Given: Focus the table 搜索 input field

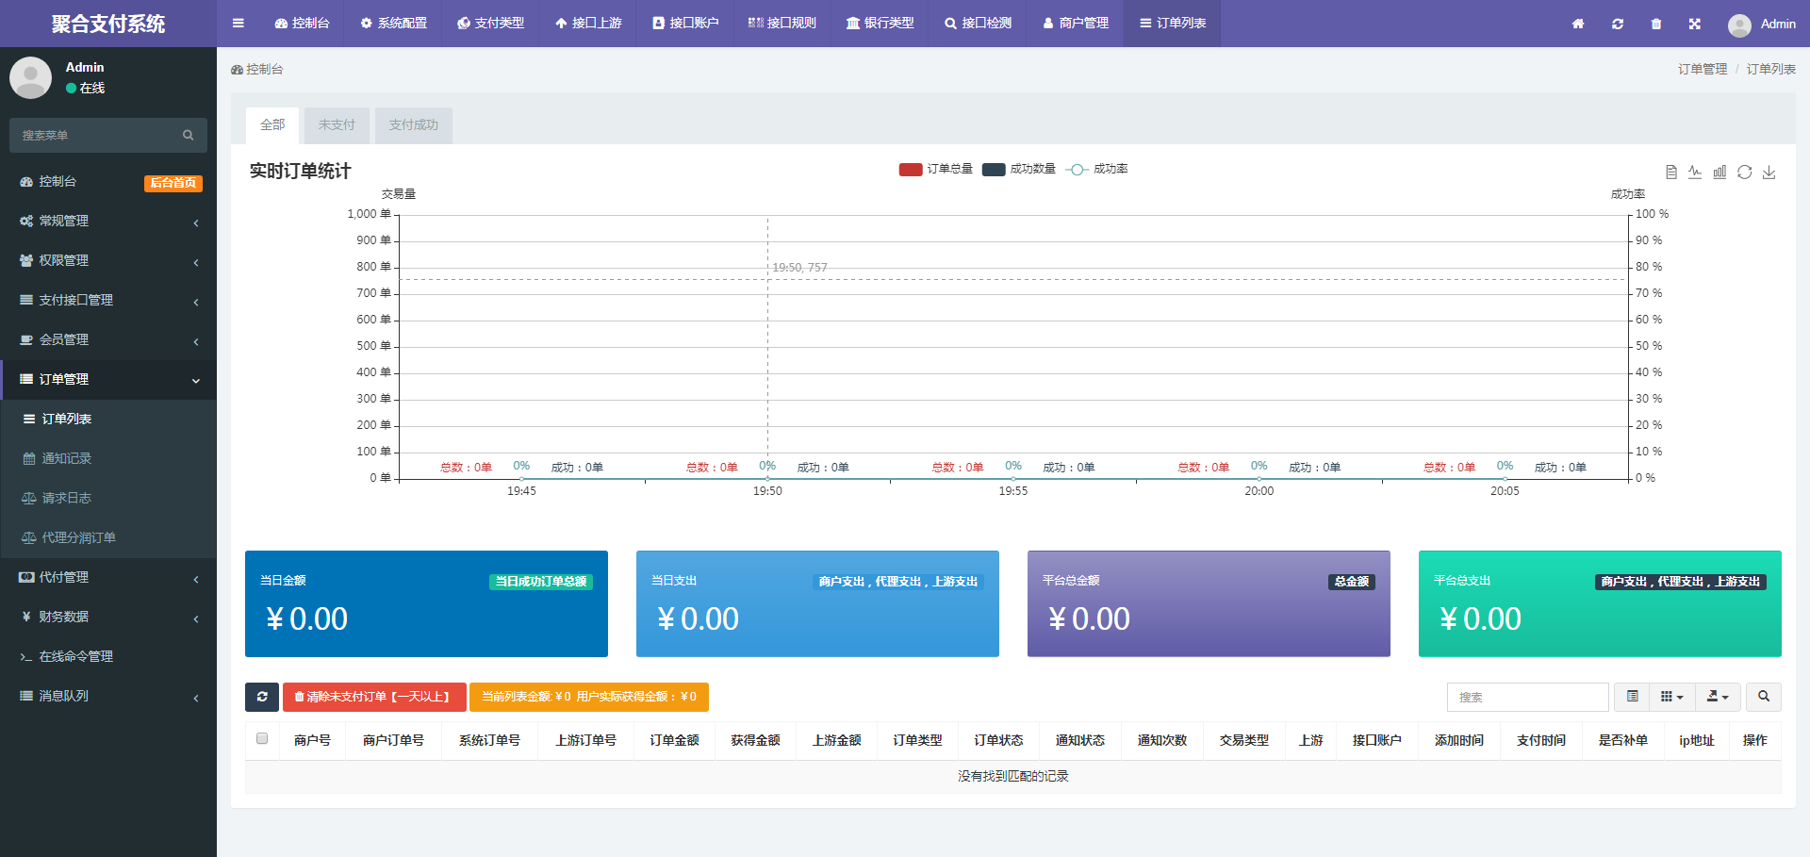Looking at the screenshot, I should (x=1527, y=697).
